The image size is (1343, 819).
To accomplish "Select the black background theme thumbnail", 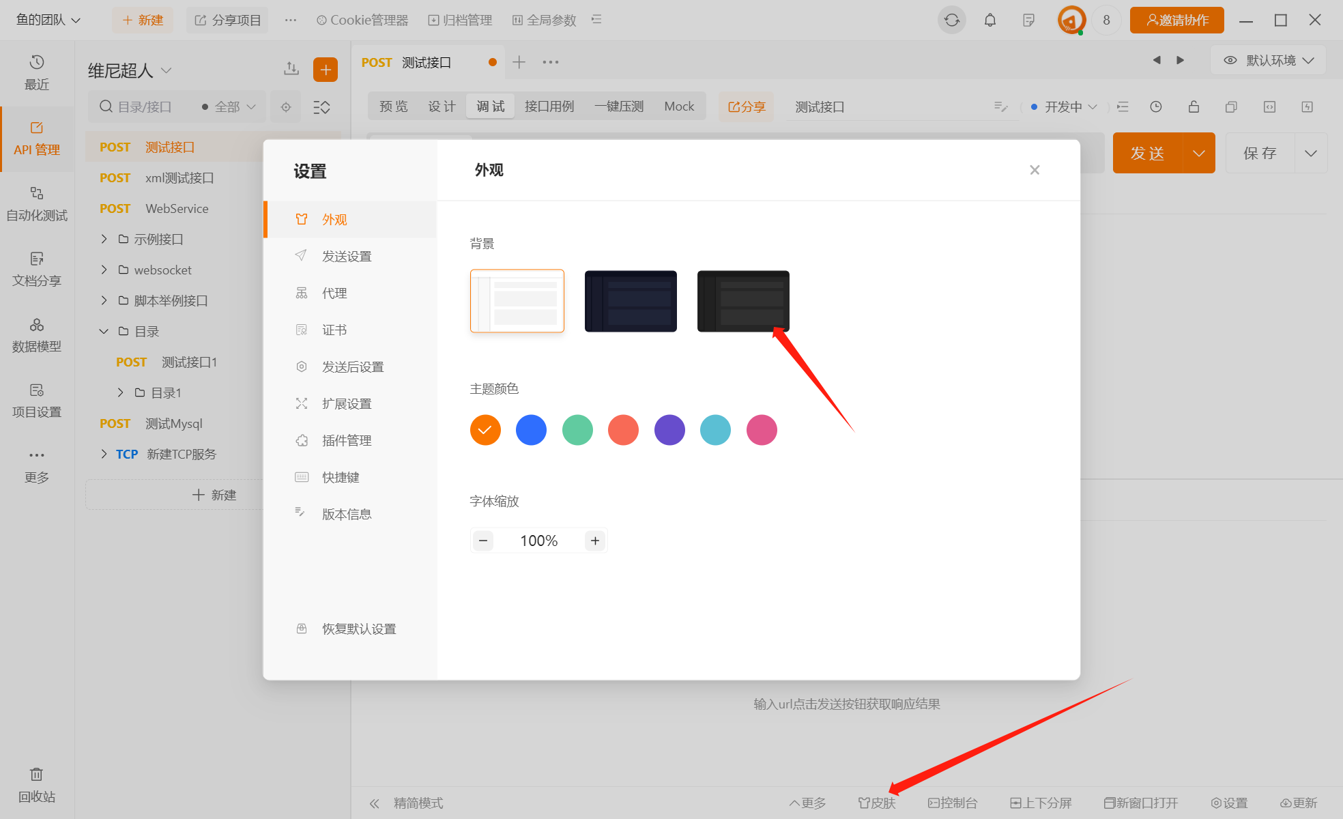I will pyautogui.click(x=743, y=301).
